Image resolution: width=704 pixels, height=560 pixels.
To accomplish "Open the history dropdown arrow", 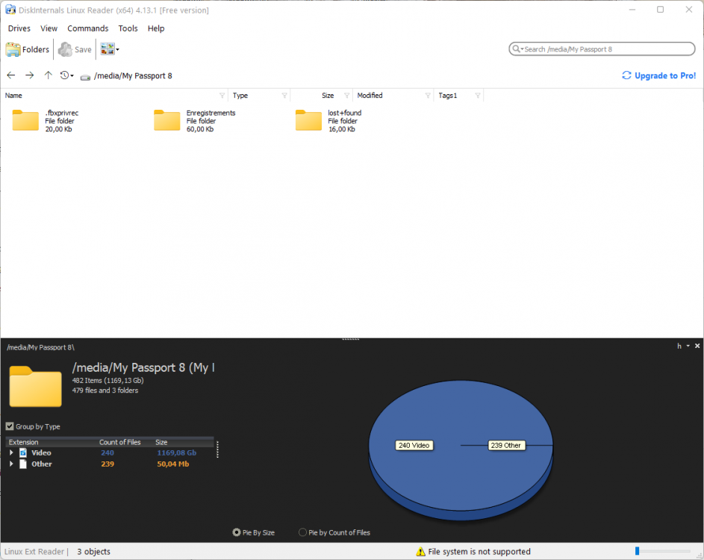I will pos(72,76).
